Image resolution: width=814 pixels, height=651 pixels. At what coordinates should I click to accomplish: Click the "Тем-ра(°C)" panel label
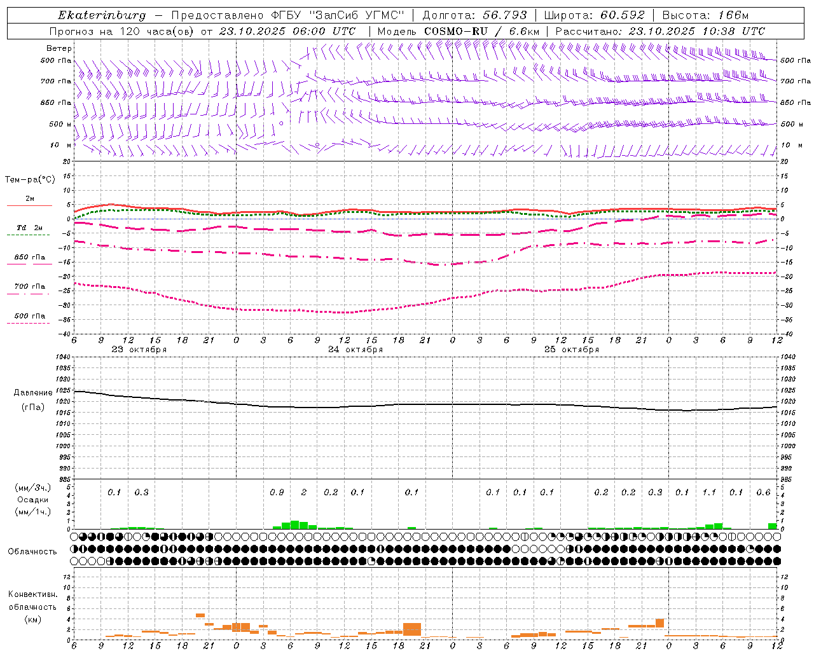pyautogui.click(x=30, y=180)
